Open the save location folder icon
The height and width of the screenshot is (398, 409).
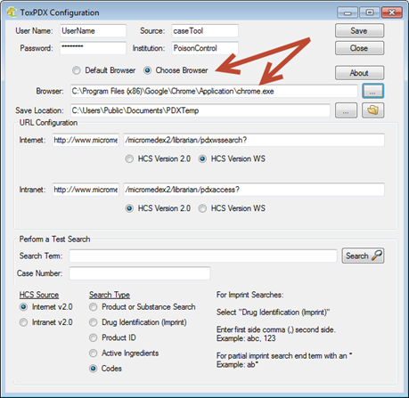point(372,110)
